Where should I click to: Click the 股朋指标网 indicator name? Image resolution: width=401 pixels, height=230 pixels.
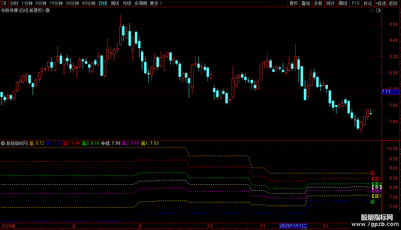point(17,143)
